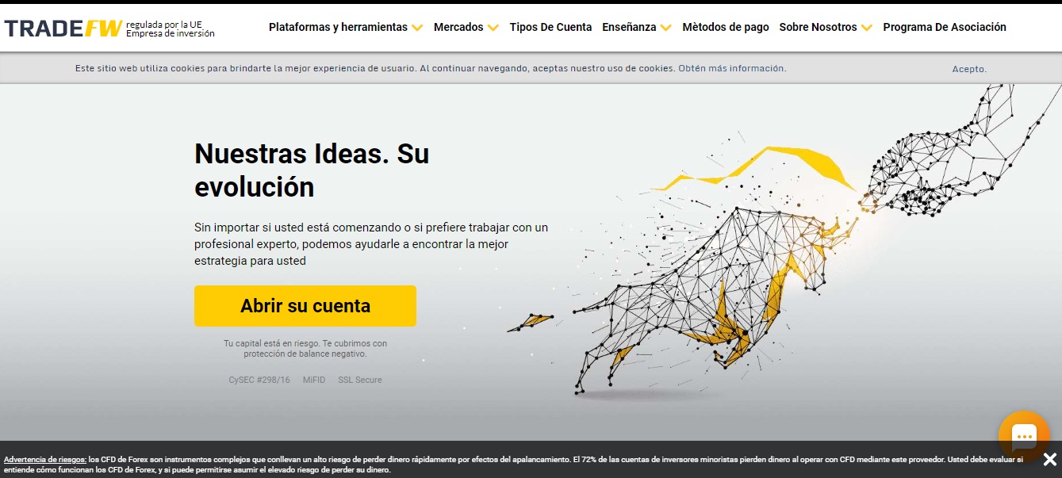1062x478 pixels.
Task: Follow the Obtén más información link
Action: [732, 68]
